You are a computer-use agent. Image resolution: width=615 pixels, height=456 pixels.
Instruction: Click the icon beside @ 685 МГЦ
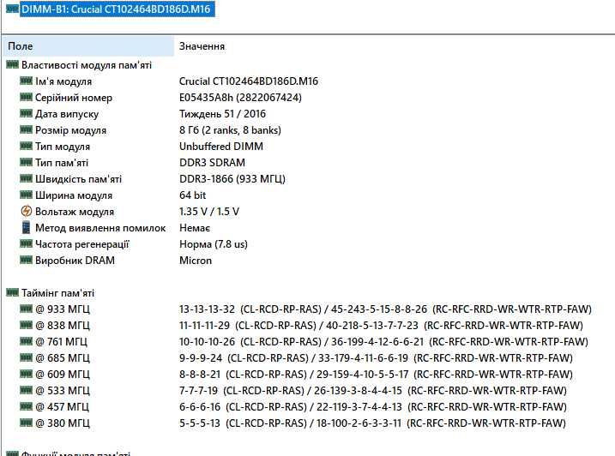click(26, 357)
